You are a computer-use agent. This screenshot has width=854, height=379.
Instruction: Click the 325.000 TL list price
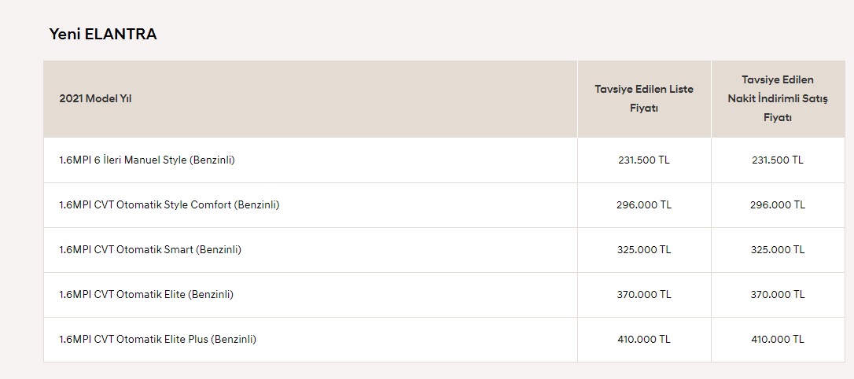click(644, 250)
